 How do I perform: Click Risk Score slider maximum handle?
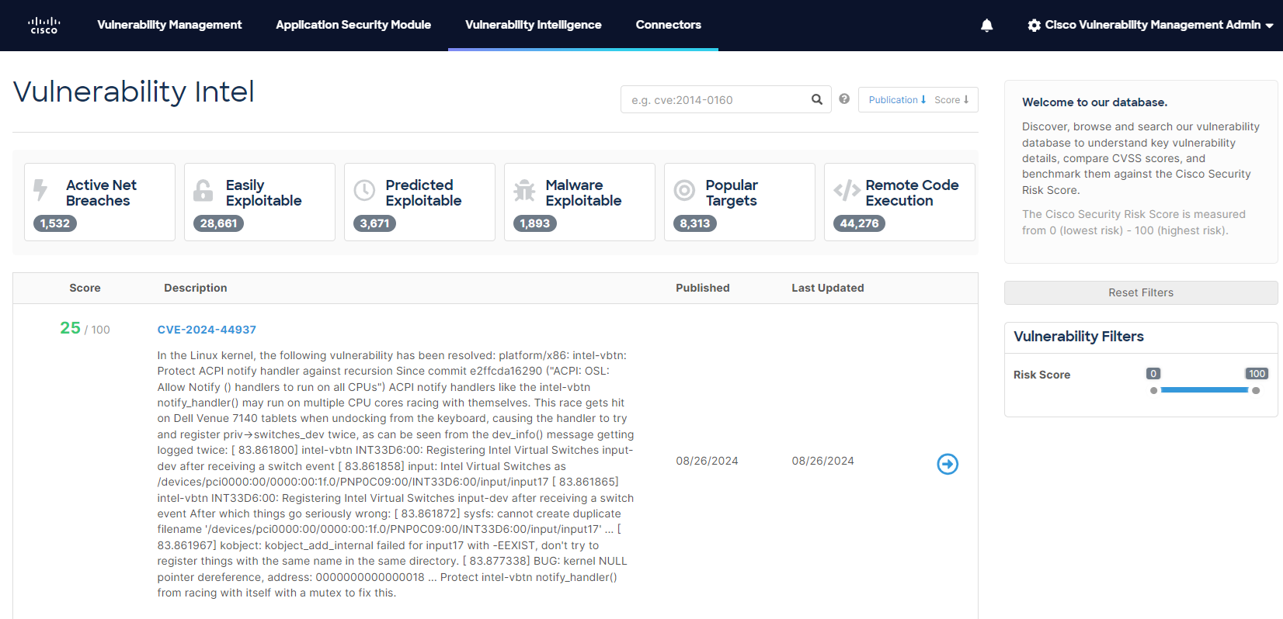coord(1256,390)
